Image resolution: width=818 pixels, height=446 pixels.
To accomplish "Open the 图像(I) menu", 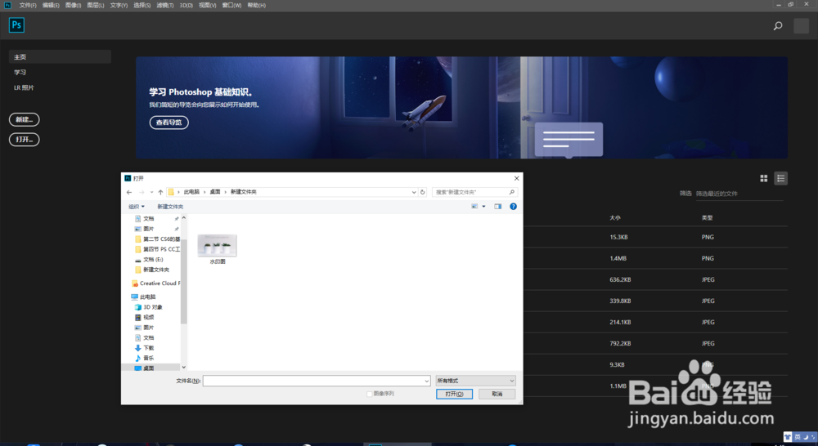I will click(x=73, y=5).
